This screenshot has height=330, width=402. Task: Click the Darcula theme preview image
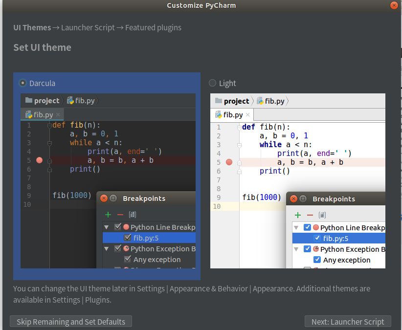(x=108, y=181)
